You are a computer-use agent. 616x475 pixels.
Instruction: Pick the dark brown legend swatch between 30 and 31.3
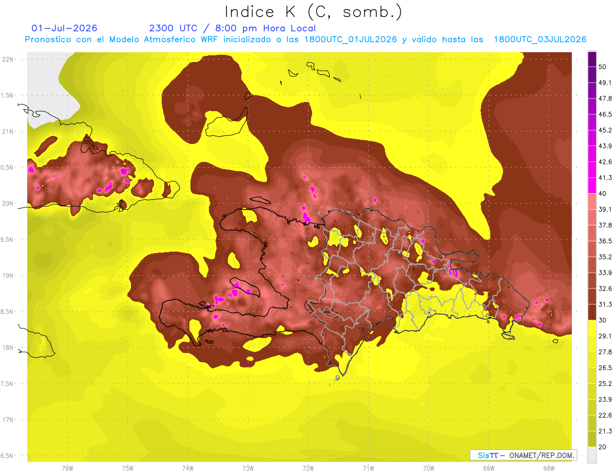pos(592,312)
